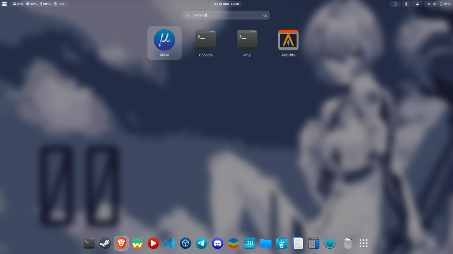453x254 pixels.
Task: Click the 12% CPU usage indicator
Action: pyautogui.click(x=32, y=4)
